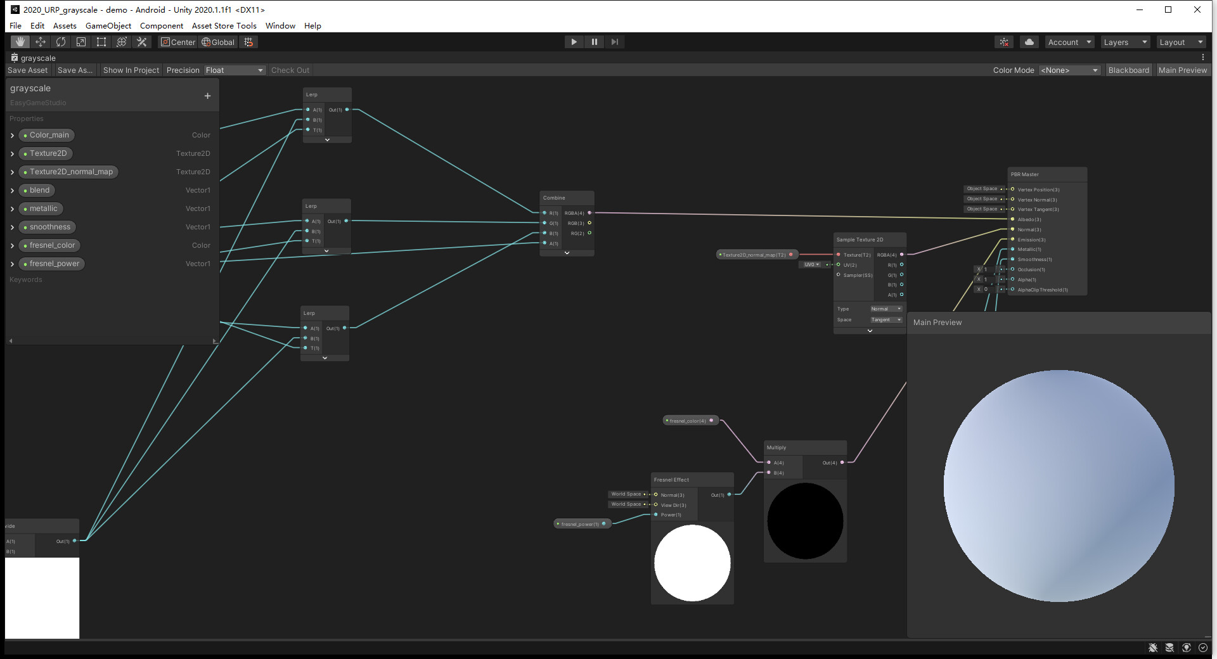
Task: Open the Type dropdown on Sample Texture 2D node
Action: 885,309
